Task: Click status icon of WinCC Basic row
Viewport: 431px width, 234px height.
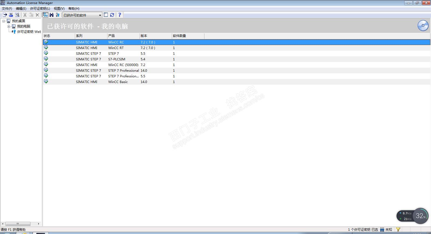Action: 46,81
